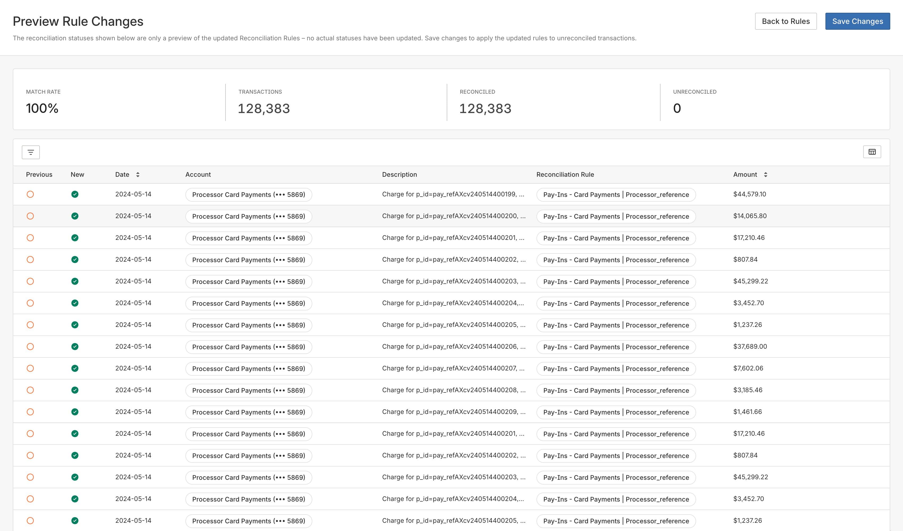Select the Account column header
The height and width of the screenshot is (531, 903).
click(198, 175)
